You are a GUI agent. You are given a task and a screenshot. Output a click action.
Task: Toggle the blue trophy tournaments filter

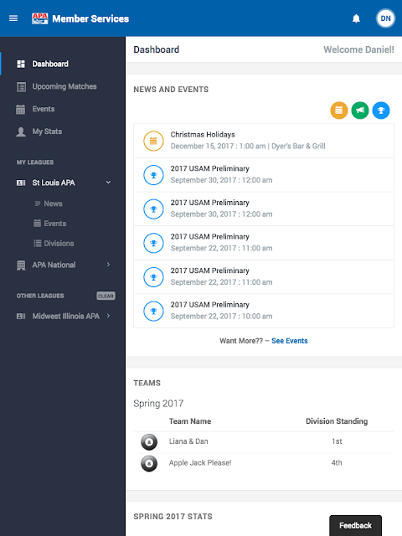tap(381, 110)
